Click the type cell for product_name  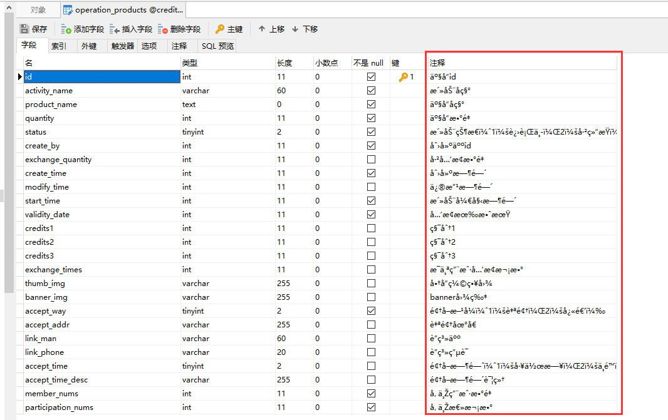[x=227, y=105]
